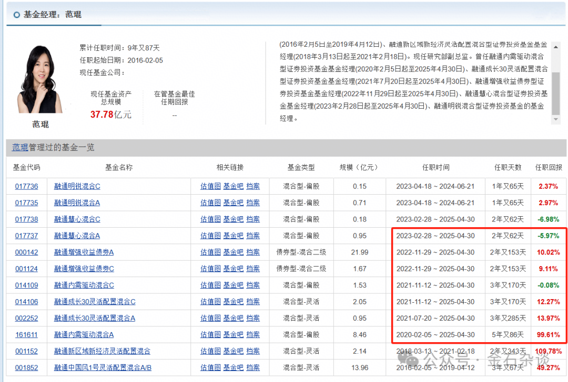Screen dimensions: 568x382
Task: Click 档案 link in 002252 row
Action: tap(253, 319)
